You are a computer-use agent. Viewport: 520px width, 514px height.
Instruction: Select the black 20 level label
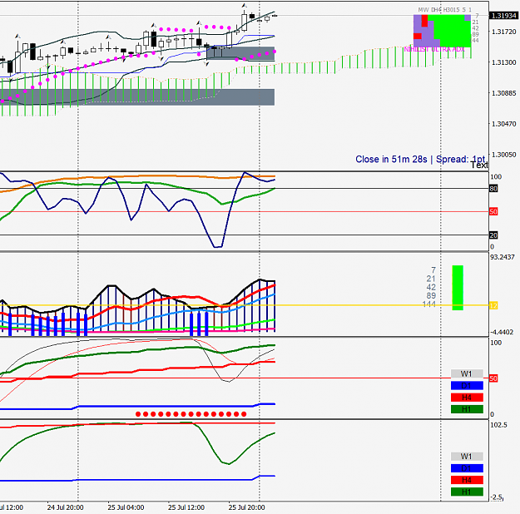click(493, 235)
